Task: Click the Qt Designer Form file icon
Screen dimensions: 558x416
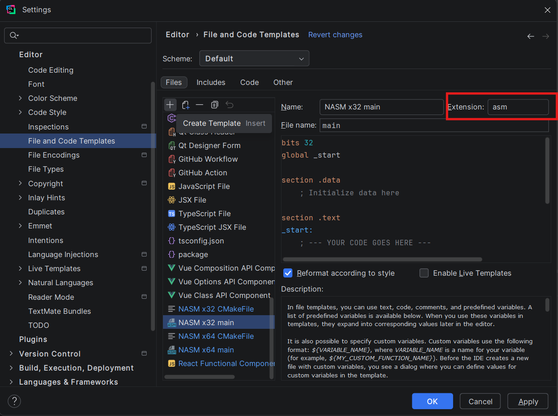Action: 172,146
